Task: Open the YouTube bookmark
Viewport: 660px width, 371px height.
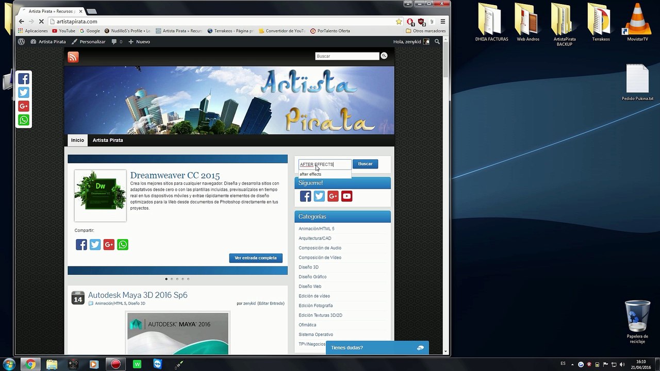Action: (63, 31)
